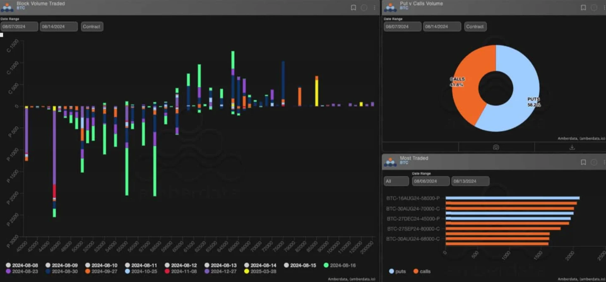The width and height of the screenshot is (606, 282).
Task: Click yellow 2025-03-28 legend swatch
Action: (x=247, y=271)
